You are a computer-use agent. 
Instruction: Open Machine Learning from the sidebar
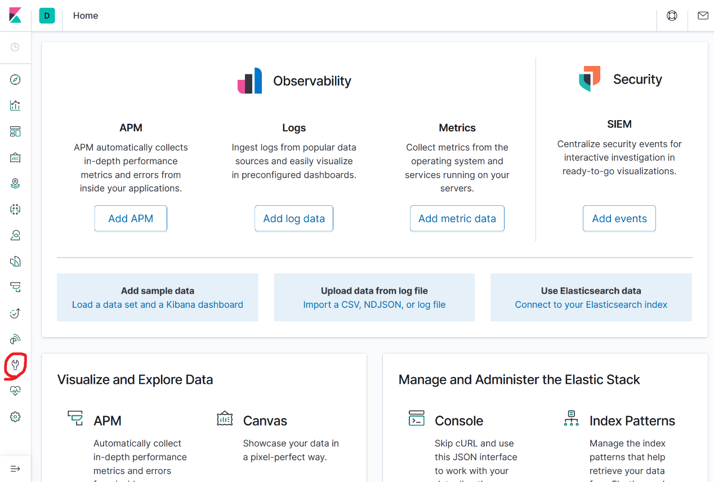[15, 209]
